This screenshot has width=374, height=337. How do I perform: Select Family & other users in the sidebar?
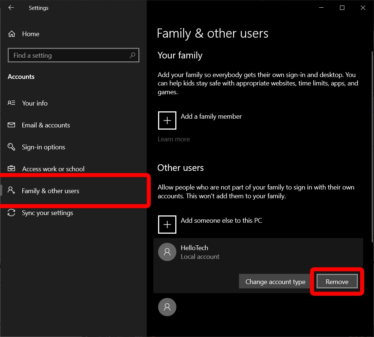50,191
